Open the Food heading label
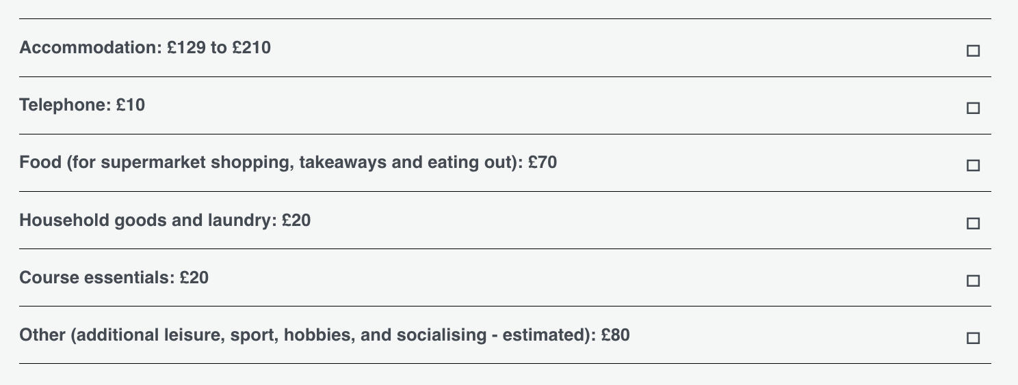This screenshot has height=385, width=1018. click(40, 163)
